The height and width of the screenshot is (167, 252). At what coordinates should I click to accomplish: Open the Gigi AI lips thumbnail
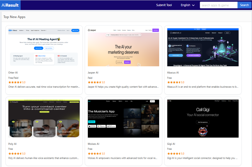click(x=203, y=118)
